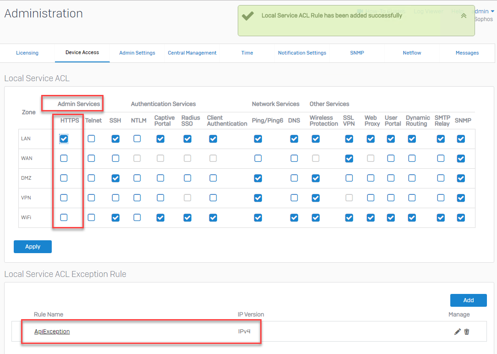Enable DNS for the VPN zone

294,198
